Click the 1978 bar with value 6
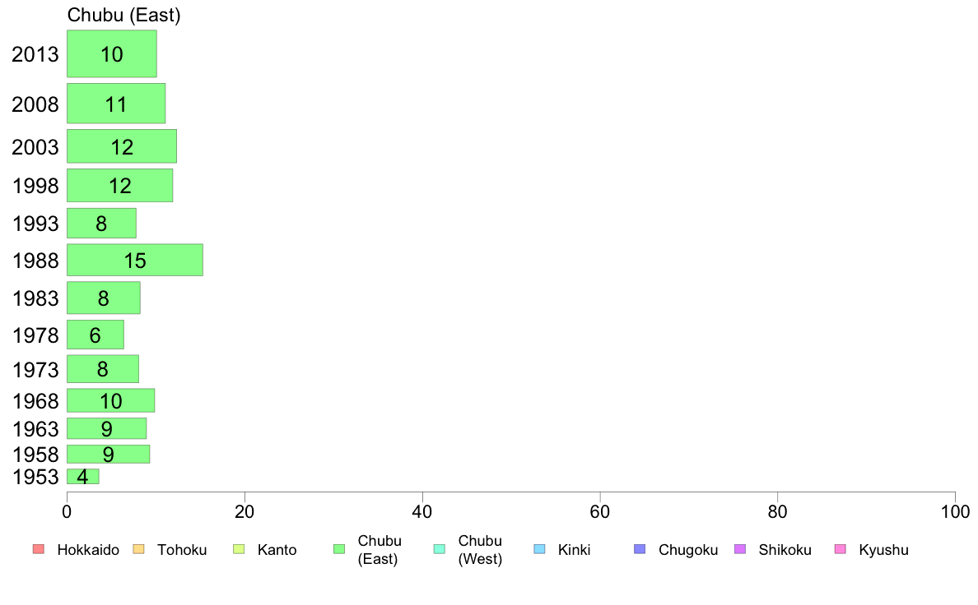 point(95,335)
